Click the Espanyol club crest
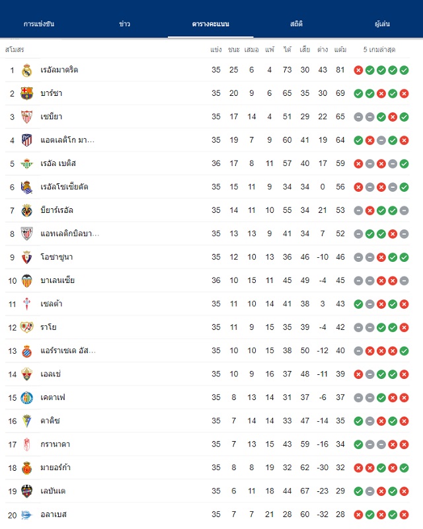The image size is (423, 529). pos(26,351)
